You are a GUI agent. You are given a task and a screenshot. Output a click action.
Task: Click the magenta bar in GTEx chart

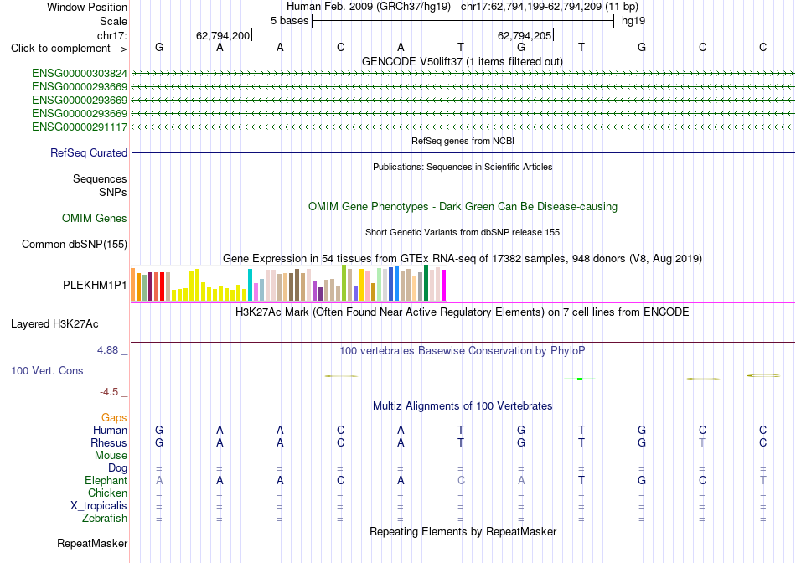444,286
